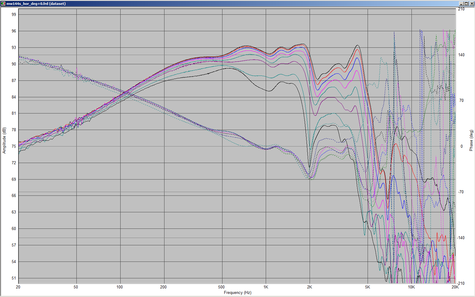The image size is (475, 297).
Task: Click the 70 phase axis value
Action: coord(461,101)
